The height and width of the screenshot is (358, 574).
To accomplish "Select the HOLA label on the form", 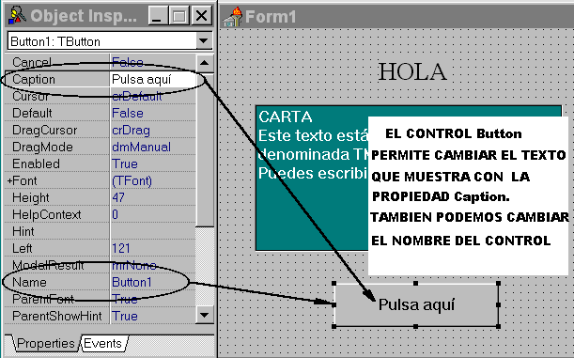I will (412, 71).
